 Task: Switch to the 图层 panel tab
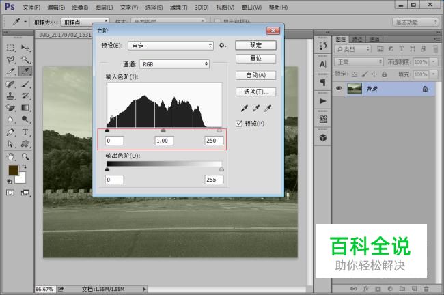tap(341, 39)
